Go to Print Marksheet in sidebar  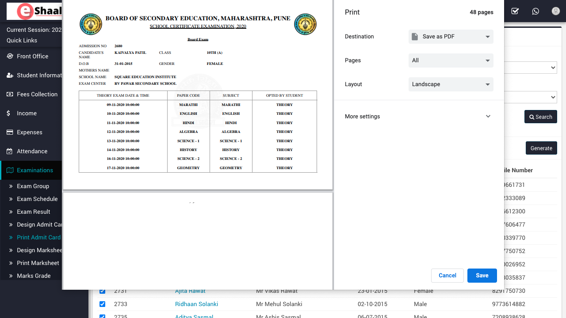(38, 263)
